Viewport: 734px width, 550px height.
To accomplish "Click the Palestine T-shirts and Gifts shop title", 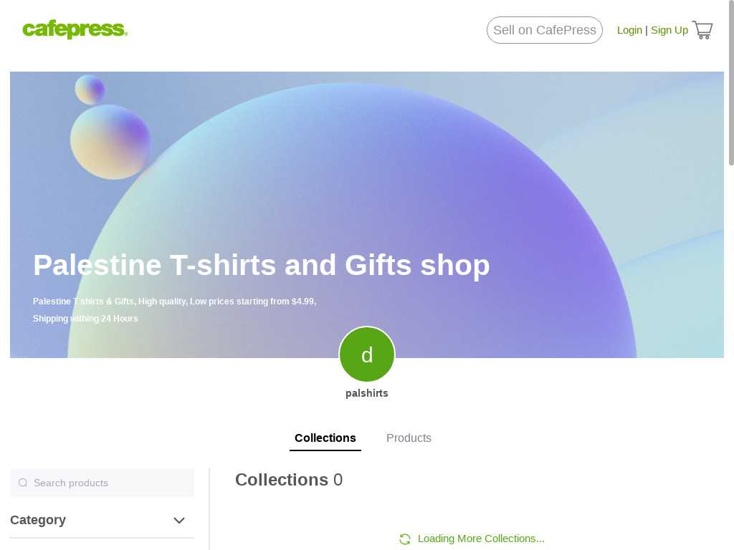I will tap(262, 265).
